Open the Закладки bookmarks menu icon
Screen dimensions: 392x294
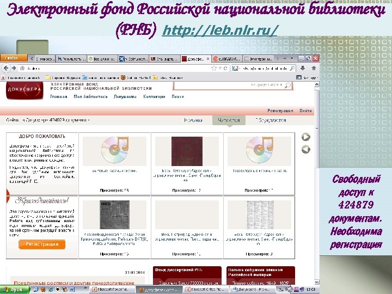pos(307,77)
